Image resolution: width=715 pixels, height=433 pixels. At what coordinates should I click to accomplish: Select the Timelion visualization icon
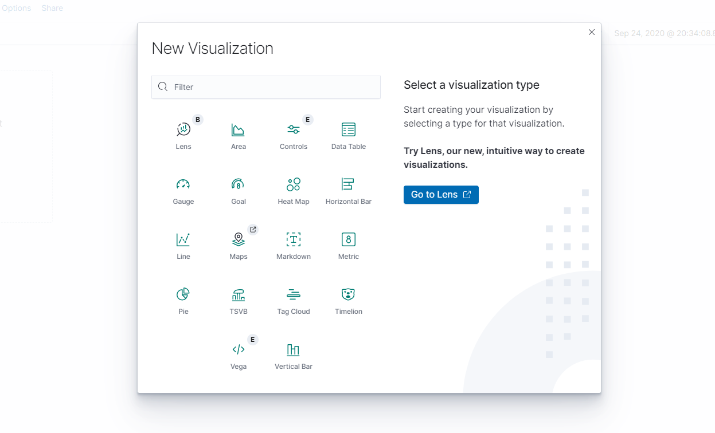coord(348,294)
